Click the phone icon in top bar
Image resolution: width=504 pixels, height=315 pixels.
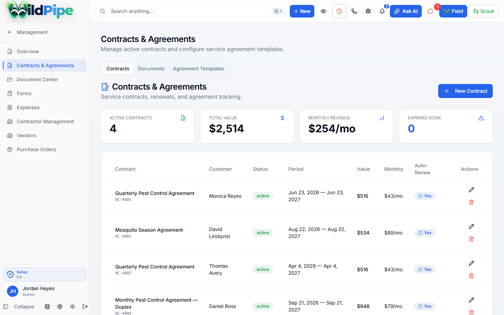click(x=354, y=11)
